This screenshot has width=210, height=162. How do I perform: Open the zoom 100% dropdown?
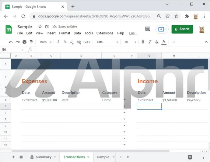pyautogui.click(x=46, y=42)
